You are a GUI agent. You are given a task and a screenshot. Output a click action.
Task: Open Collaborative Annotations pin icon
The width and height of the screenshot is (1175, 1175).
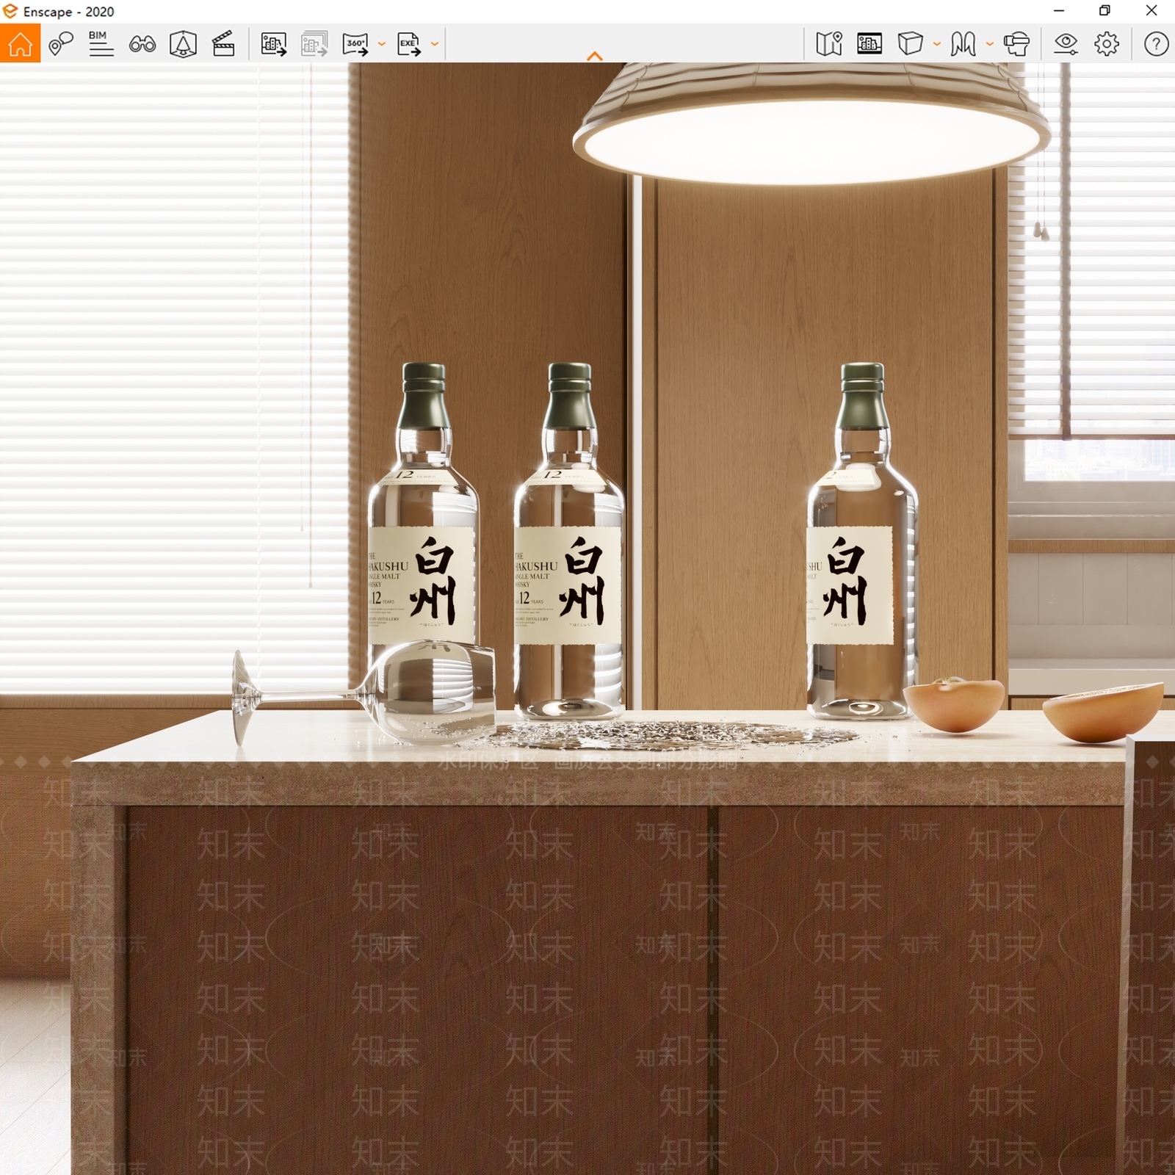61,44
